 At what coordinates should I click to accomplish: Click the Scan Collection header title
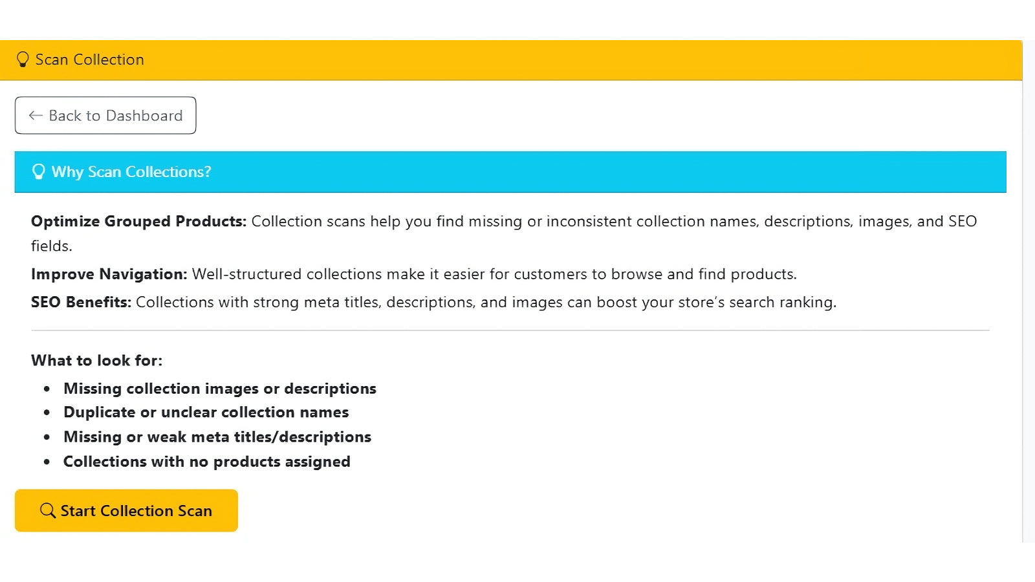click(x=89, y=59)
